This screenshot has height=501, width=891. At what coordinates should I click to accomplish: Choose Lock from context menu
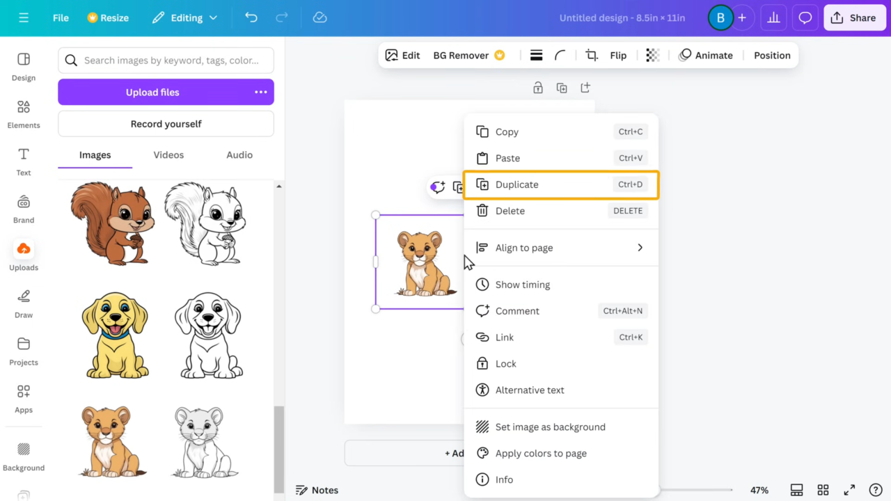561,364
